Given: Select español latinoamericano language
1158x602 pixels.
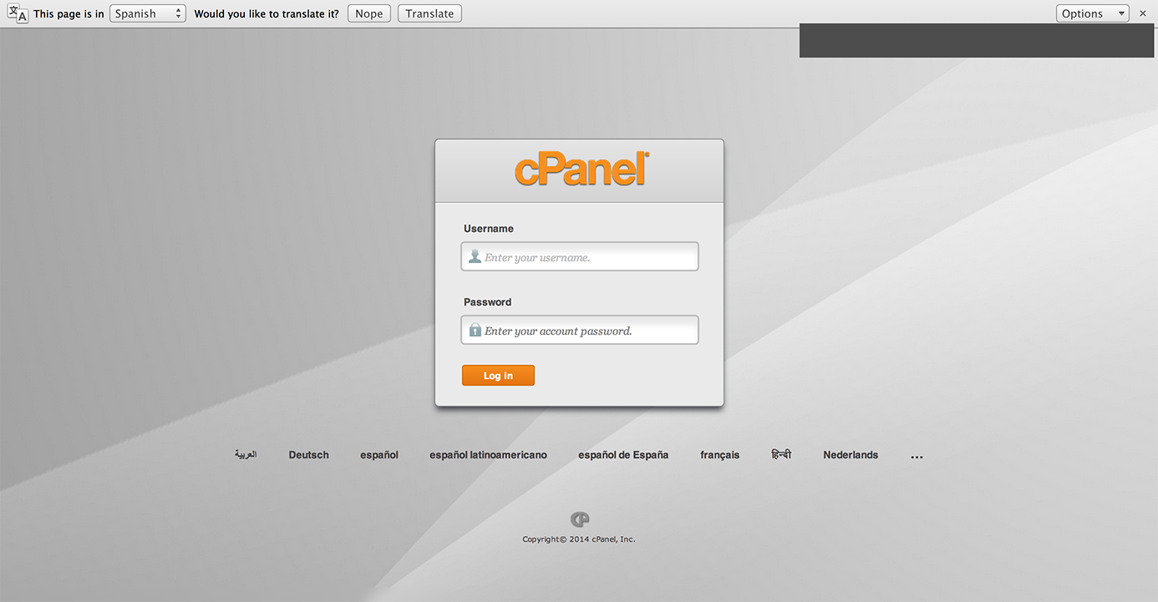Looking at the screenshot, I should [x=488, y=454].
